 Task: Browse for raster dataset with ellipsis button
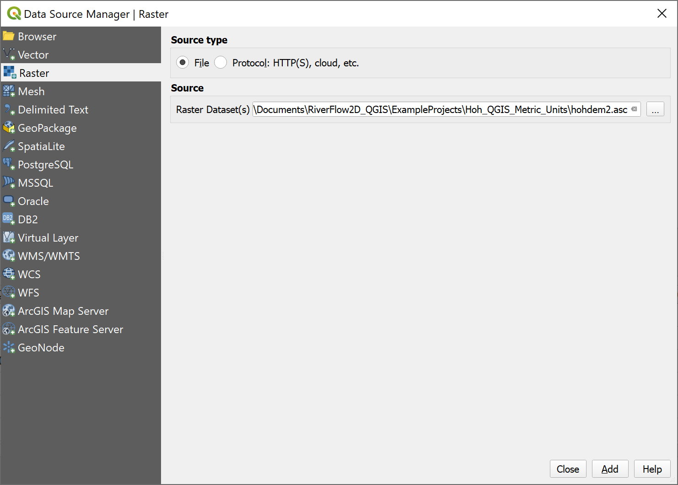click(x=655, y=110)
